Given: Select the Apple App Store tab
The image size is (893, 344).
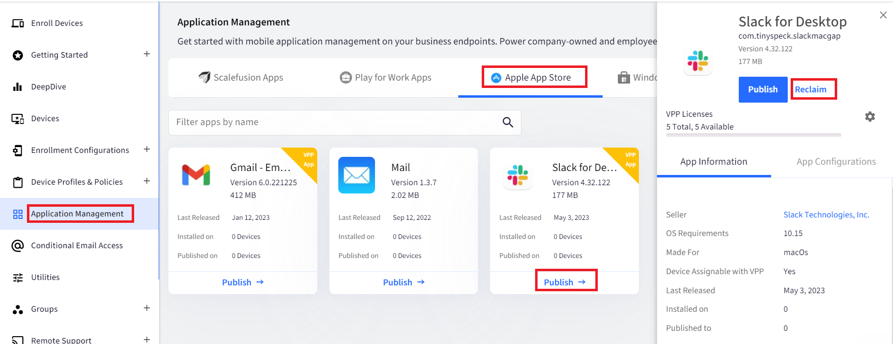Looking at the screenshot, I should click(531, 78).
